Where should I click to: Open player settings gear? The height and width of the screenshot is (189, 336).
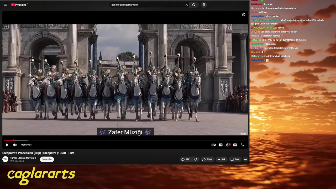pos(228,145)
